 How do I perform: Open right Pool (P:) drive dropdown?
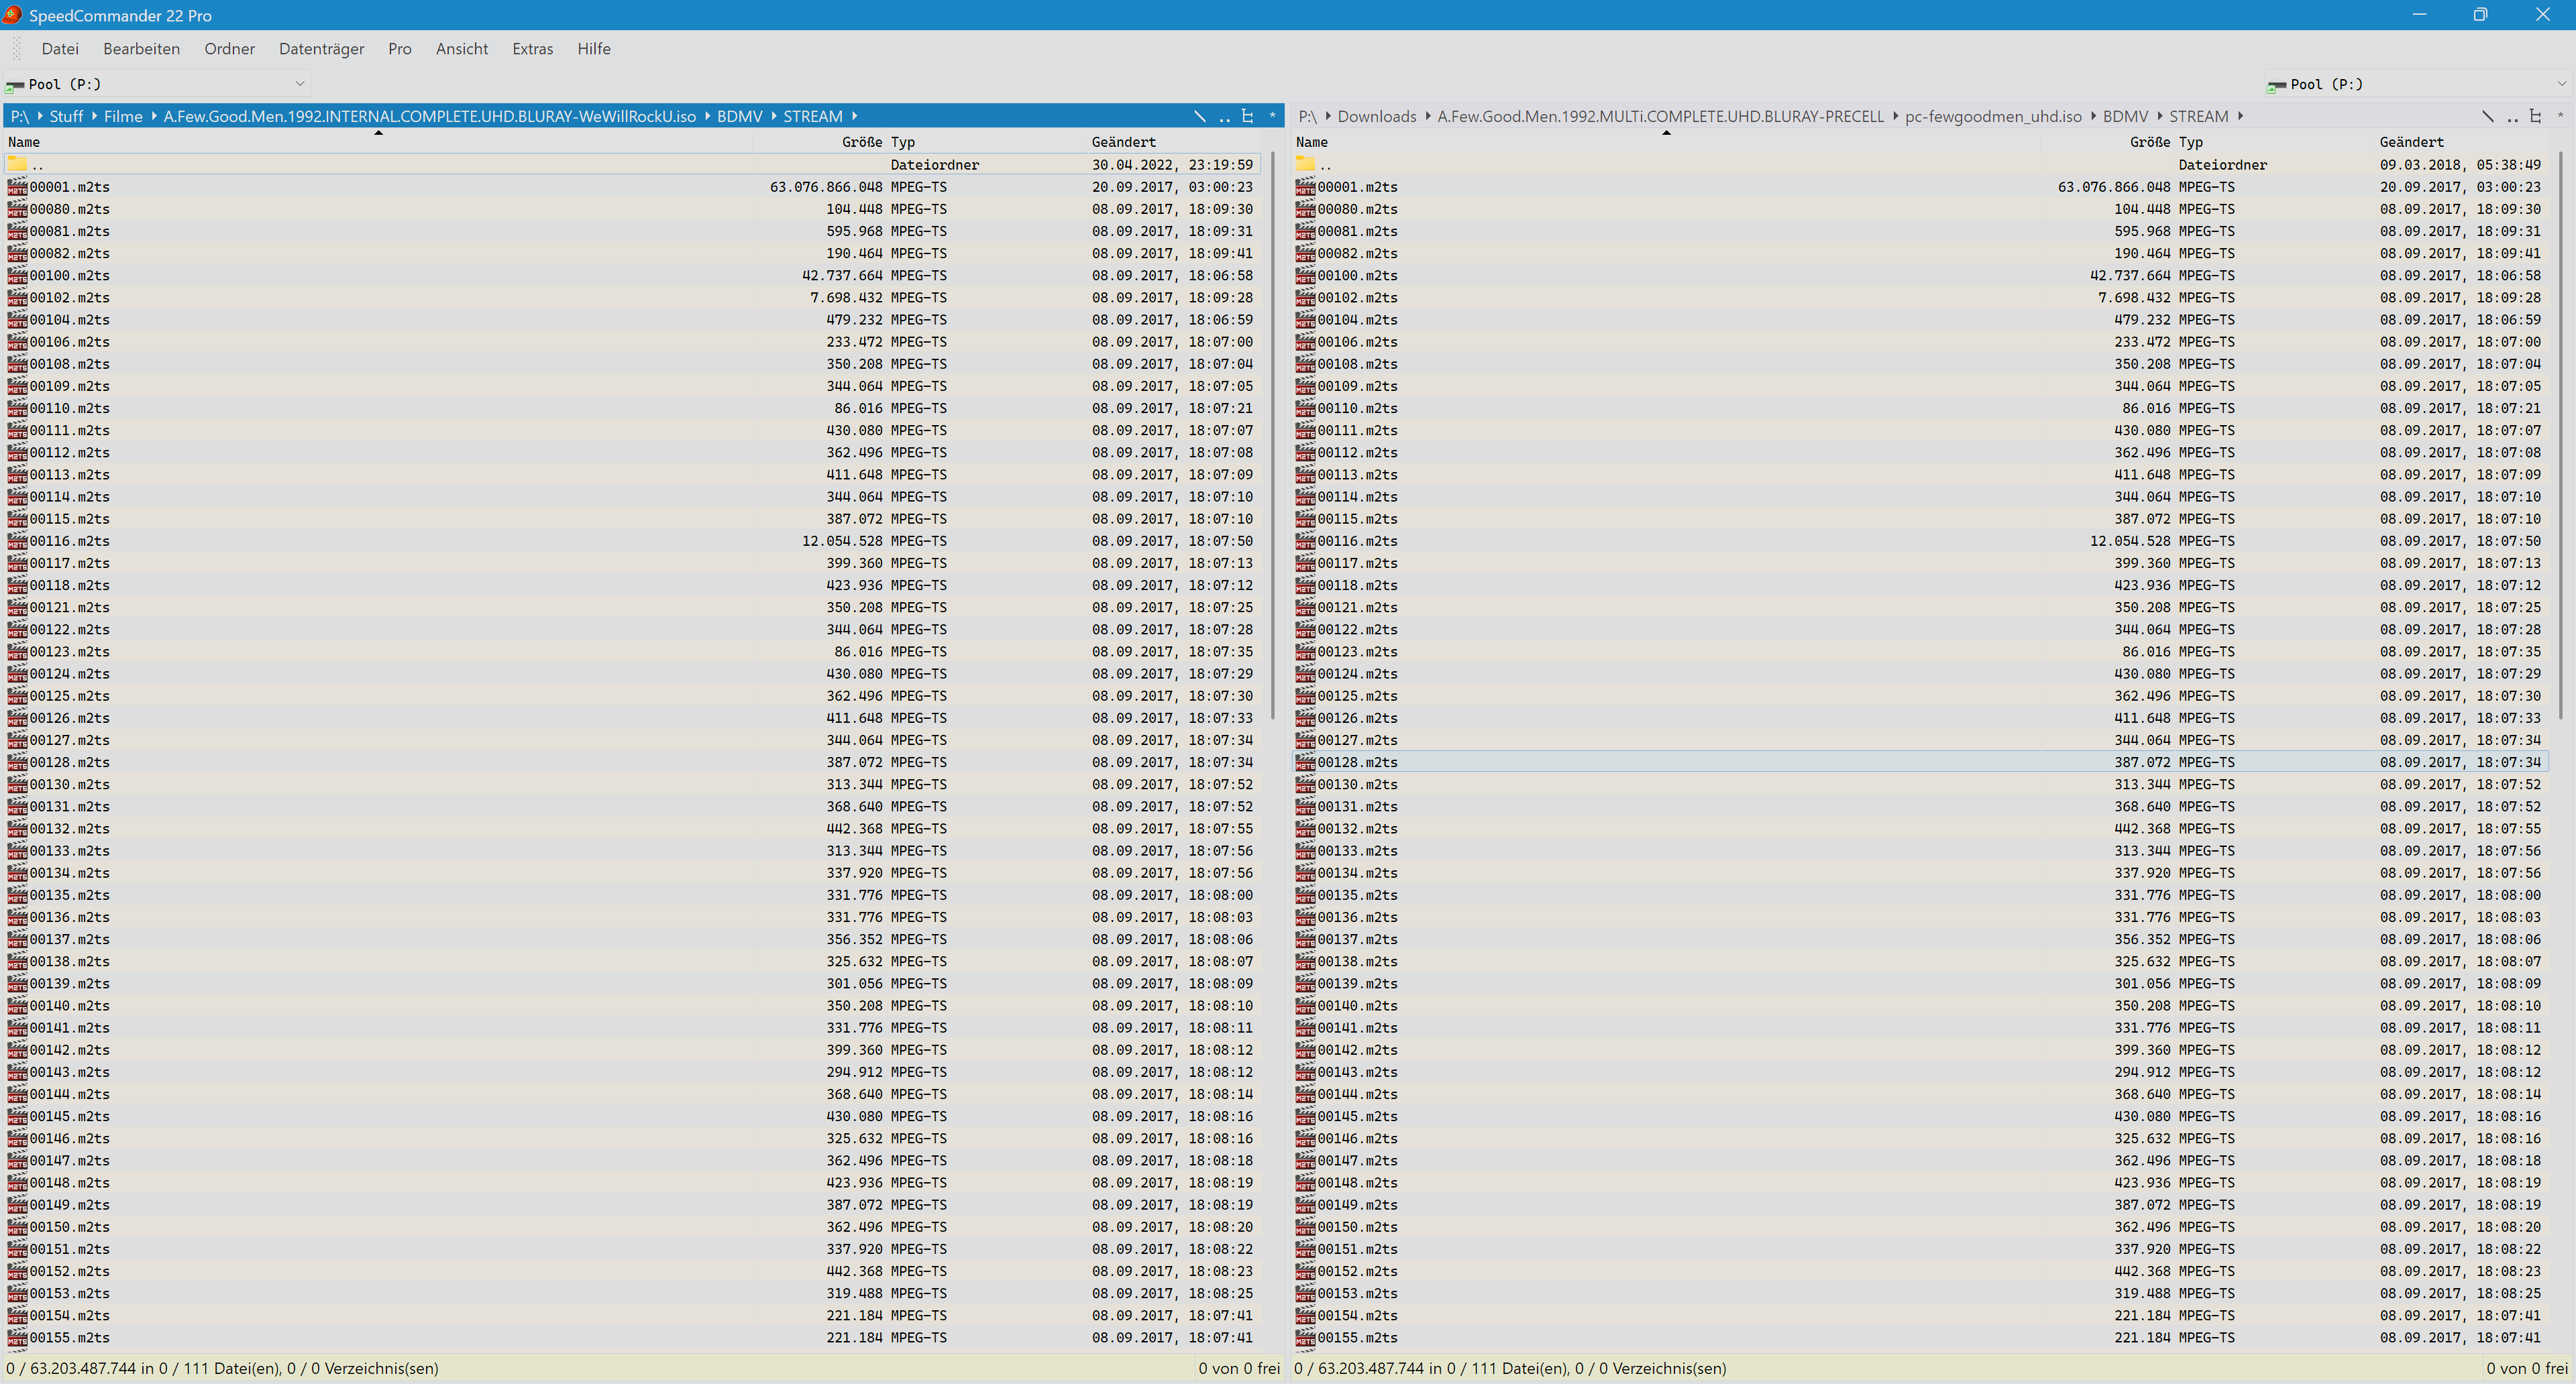(x=2561, y=84)
